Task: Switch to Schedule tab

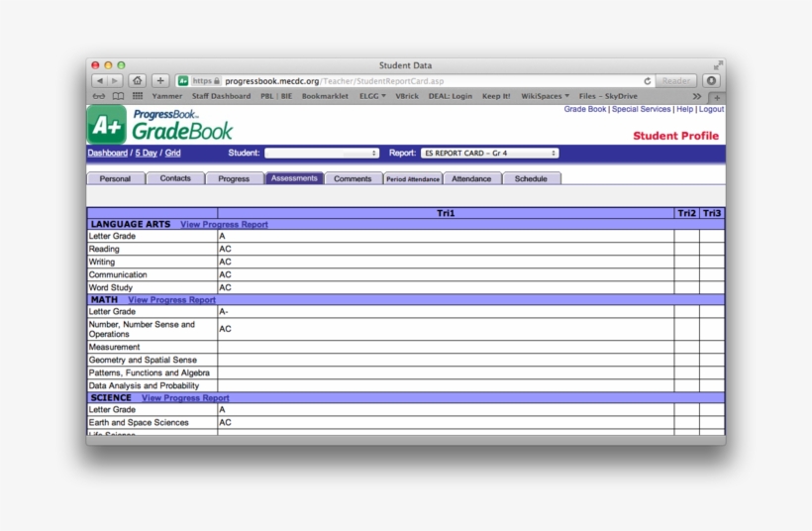Action: [532, 178]
